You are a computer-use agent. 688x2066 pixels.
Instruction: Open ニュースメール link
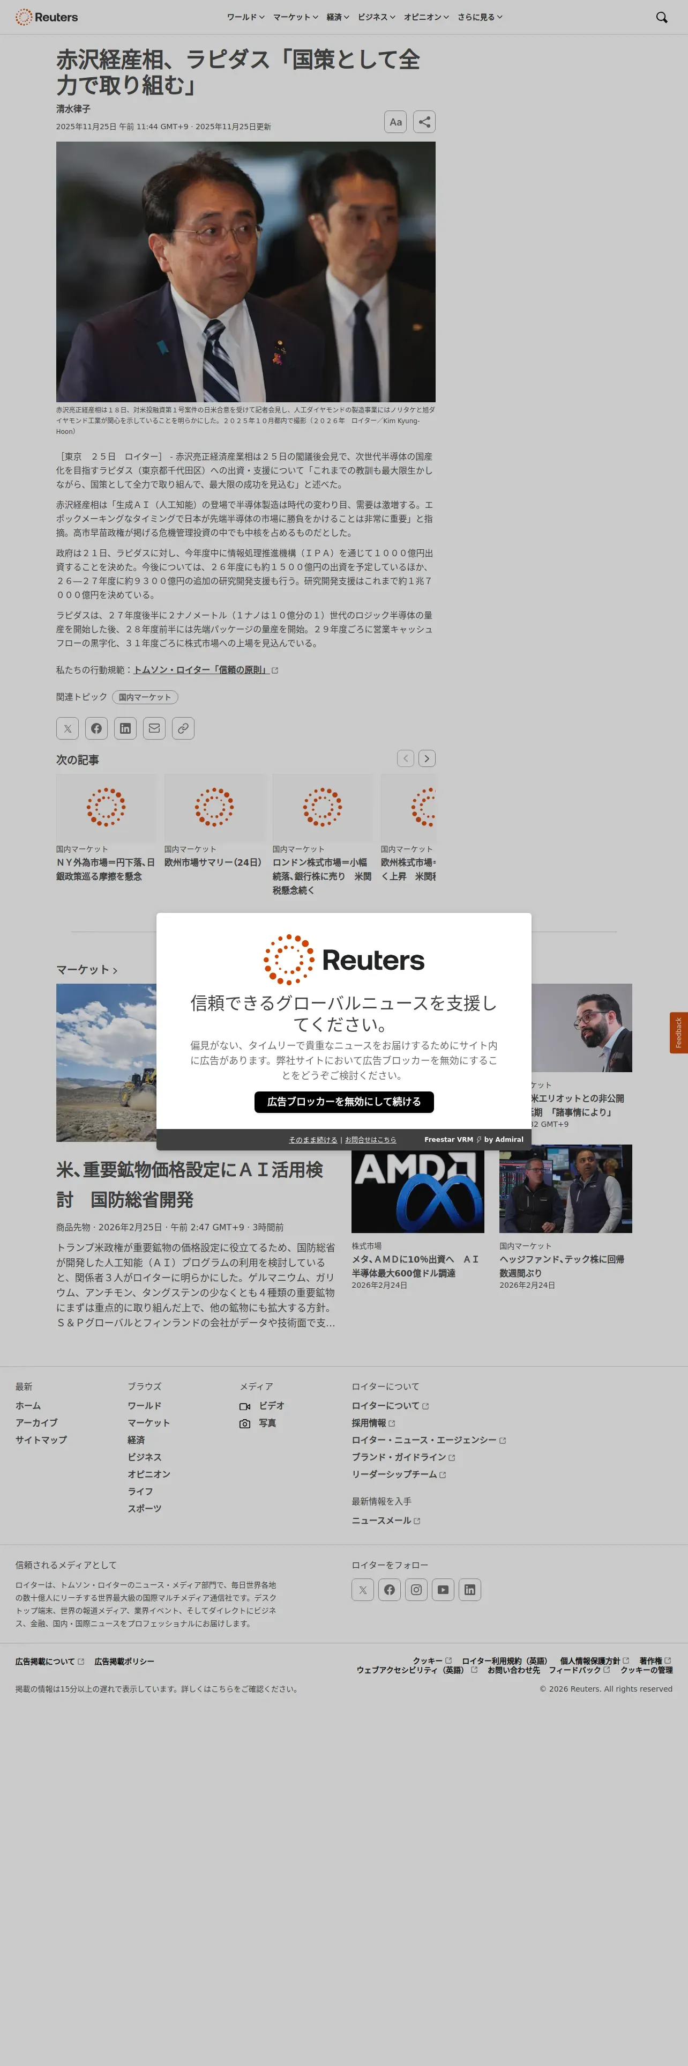coord(386,1520)
